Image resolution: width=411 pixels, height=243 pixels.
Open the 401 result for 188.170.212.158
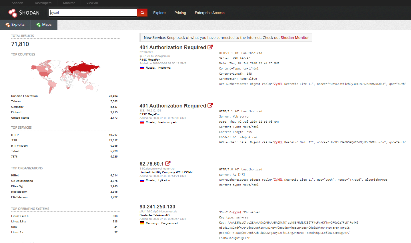[x=173, y=106]
